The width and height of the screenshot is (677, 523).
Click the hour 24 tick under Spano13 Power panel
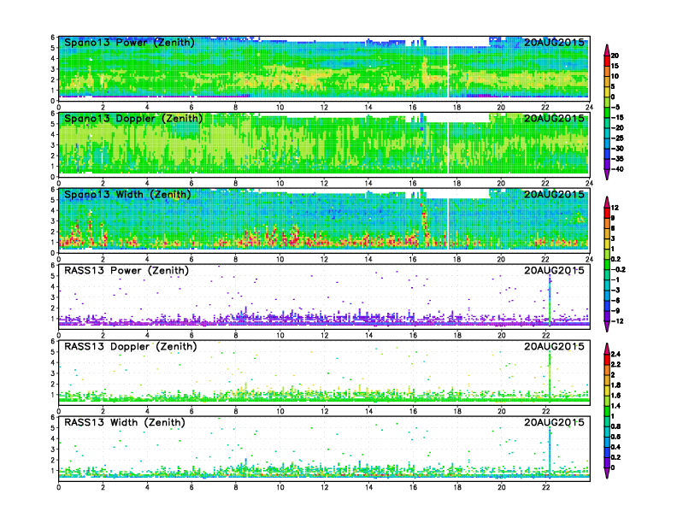point(589,107)
